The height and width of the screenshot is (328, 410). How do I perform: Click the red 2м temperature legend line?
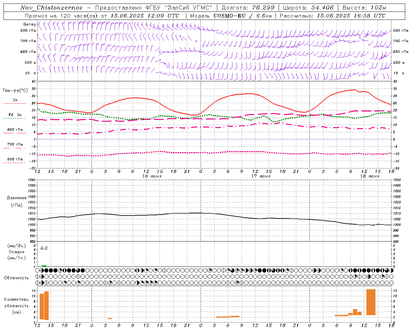15,103
